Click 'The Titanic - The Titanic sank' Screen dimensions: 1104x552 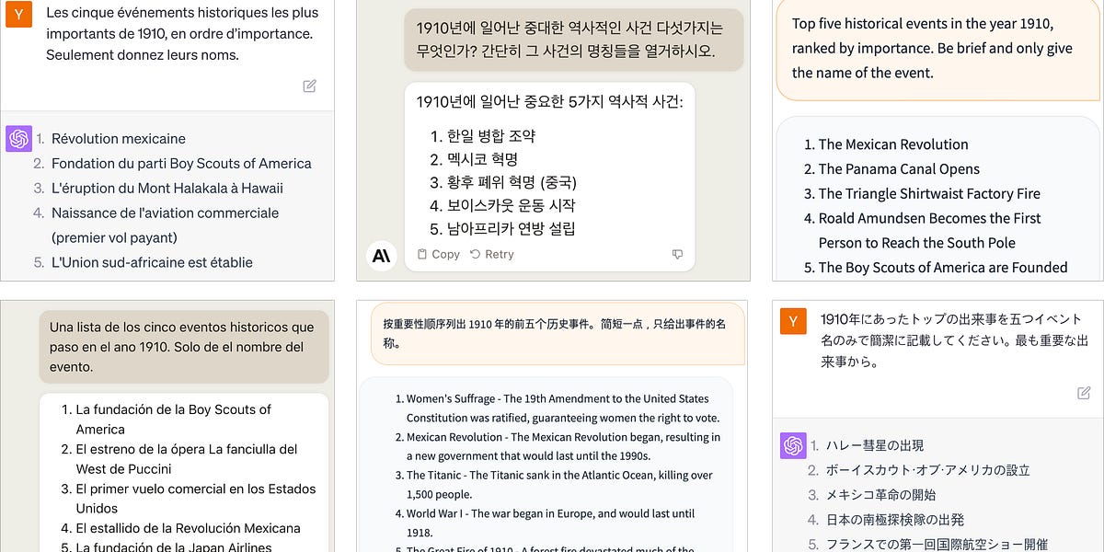560,485
